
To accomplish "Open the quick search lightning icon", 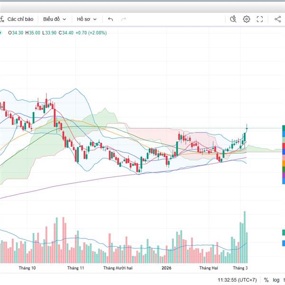I will 233,19.
